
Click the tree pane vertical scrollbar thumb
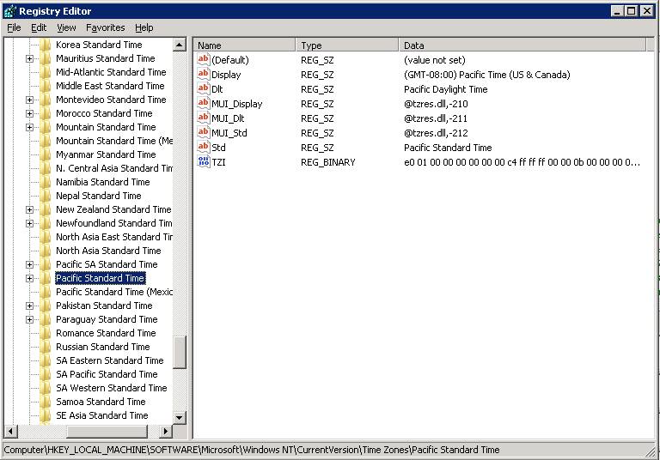[180, 353]
